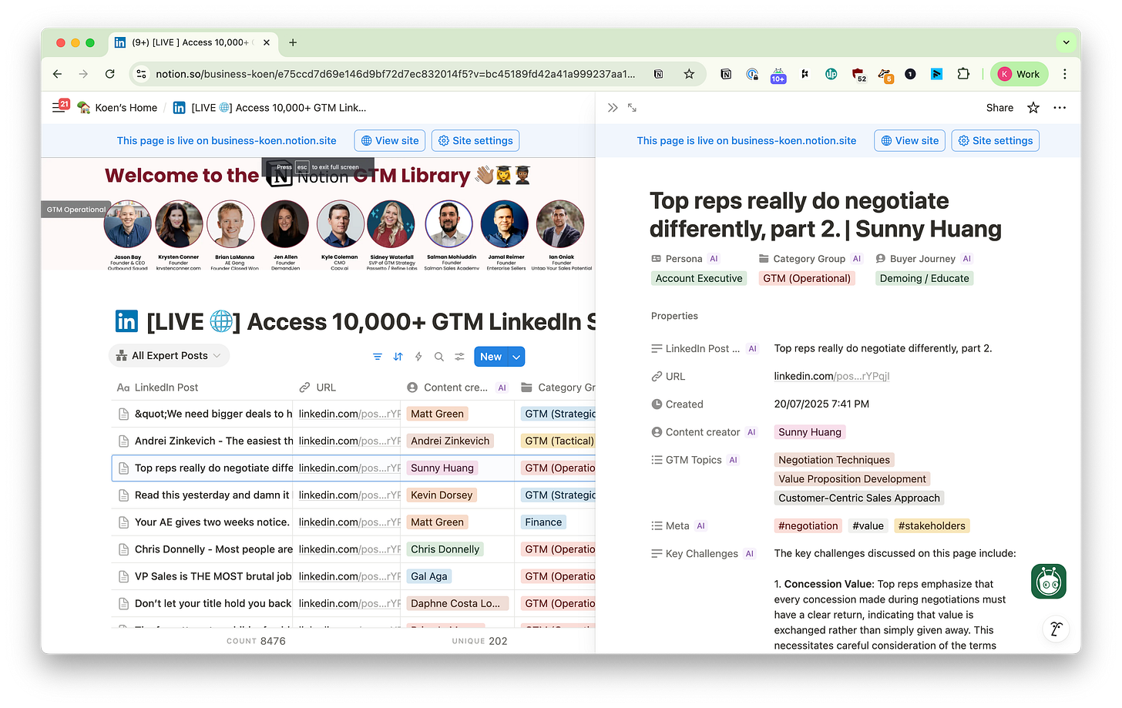Click the Sunny Huang tag in the table
This screenshot has height=708, width=1122.
point(442,468)
